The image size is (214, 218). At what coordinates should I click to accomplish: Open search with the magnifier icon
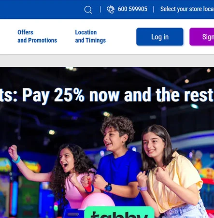point(88,10)
